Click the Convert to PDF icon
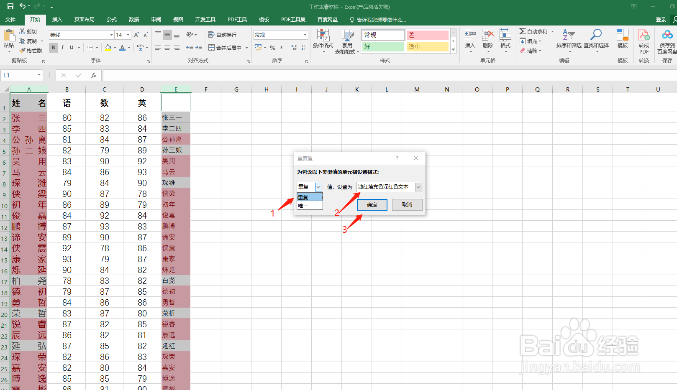677x390 pixels. pyautogui.click(x=644, y=36)
